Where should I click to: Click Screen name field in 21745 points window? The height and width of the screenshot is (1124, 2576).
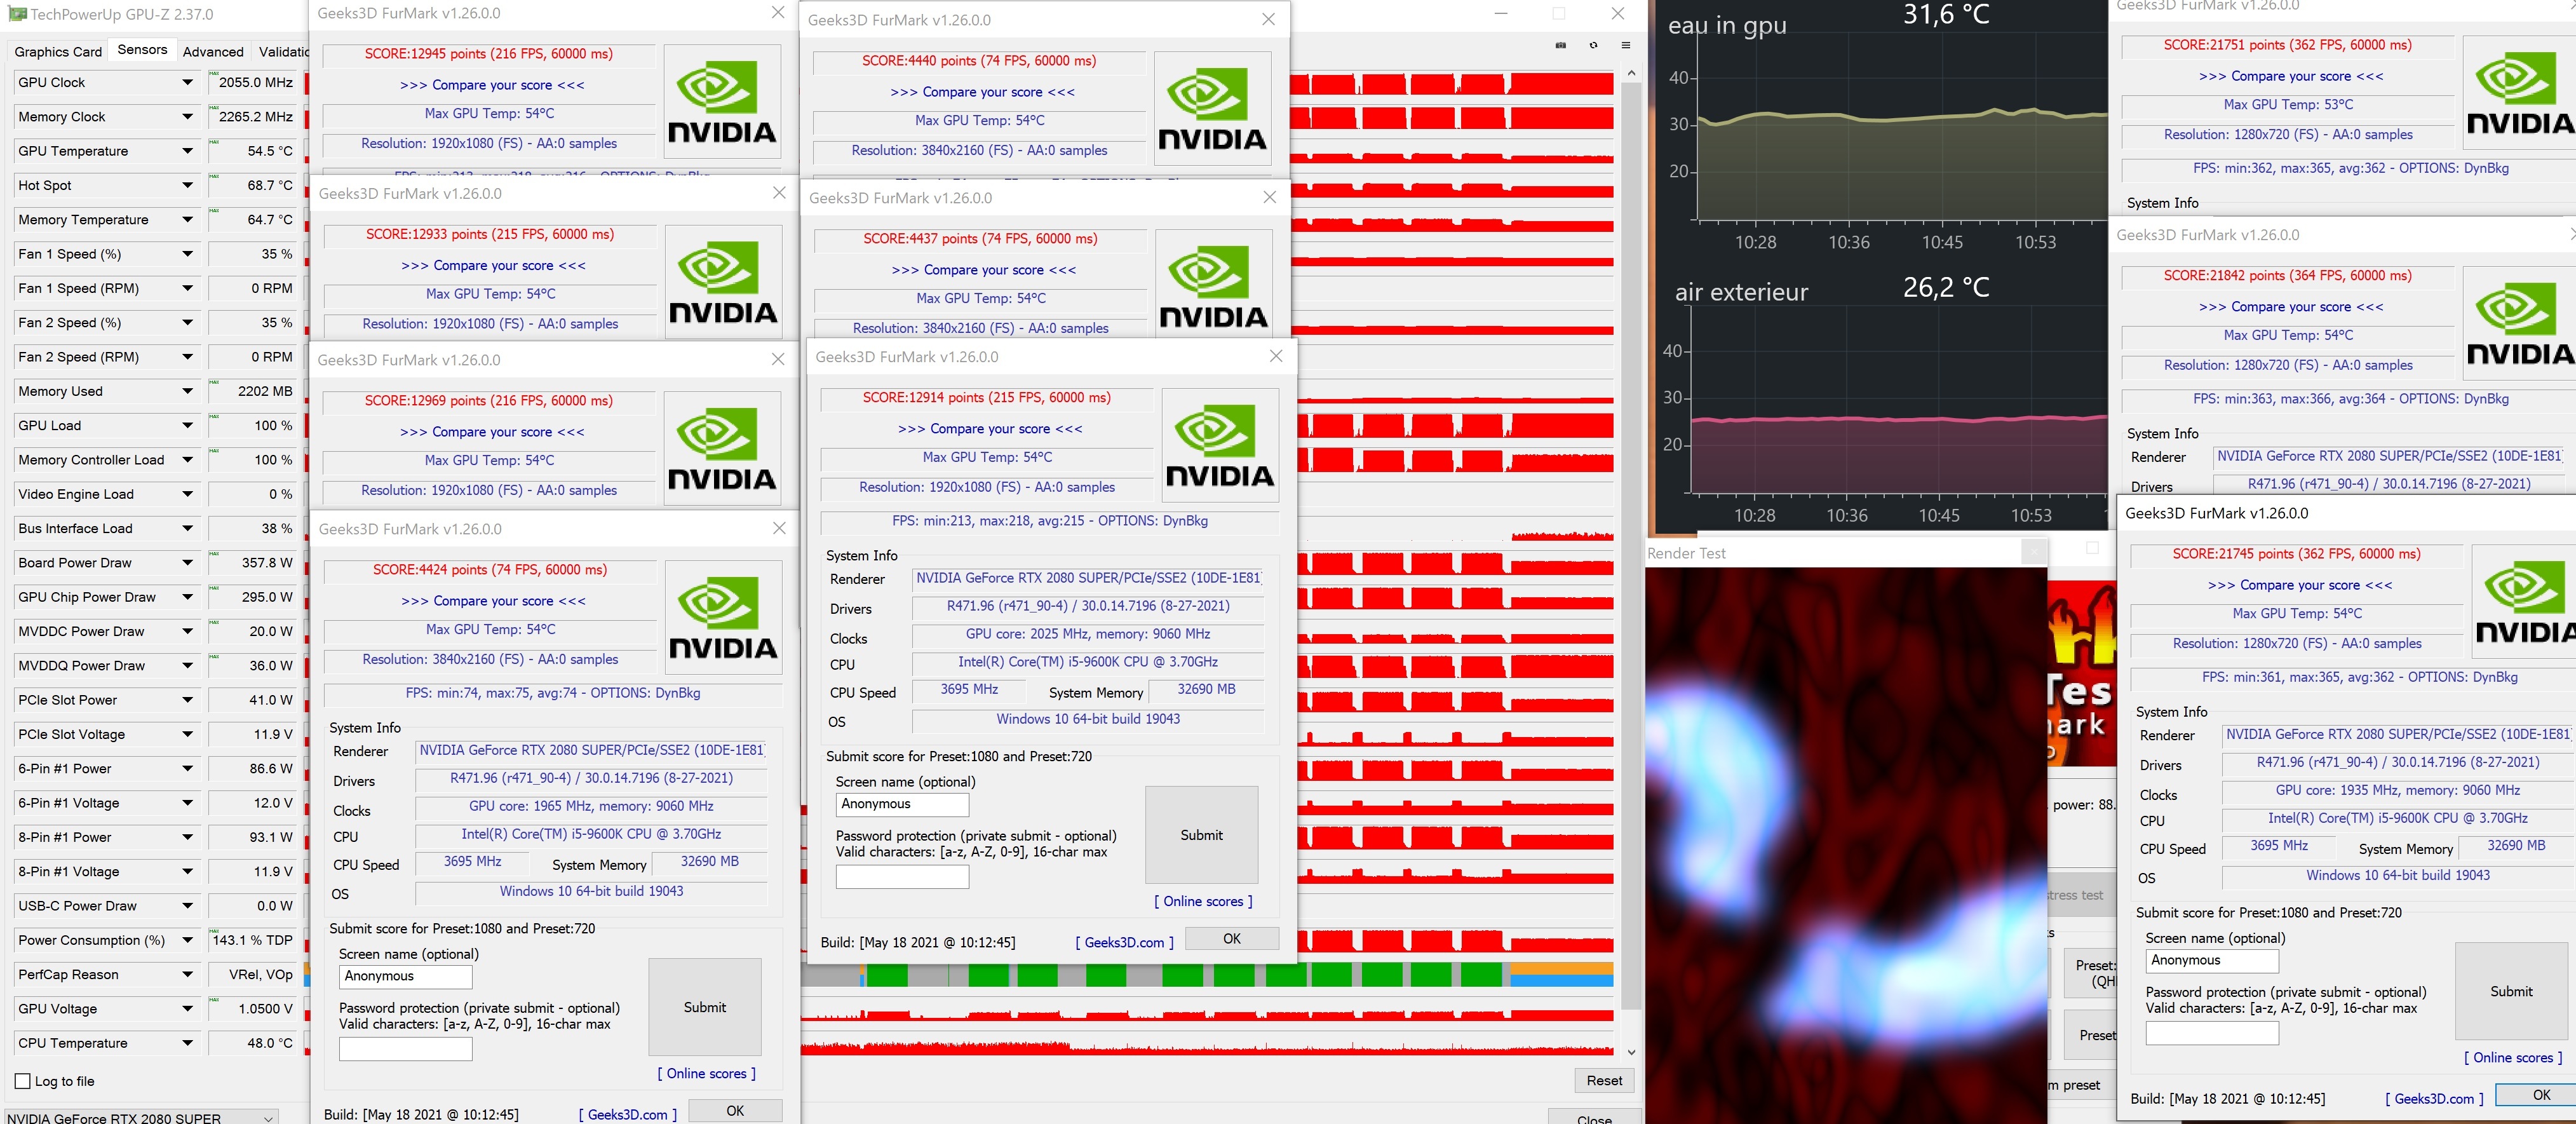tap(2212, 960)
